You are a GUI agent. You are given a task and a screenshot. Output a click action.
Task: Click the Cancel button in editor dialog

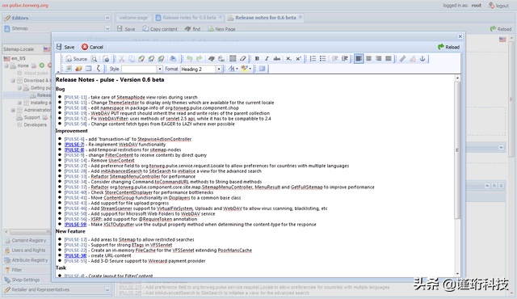coord(93,47)
